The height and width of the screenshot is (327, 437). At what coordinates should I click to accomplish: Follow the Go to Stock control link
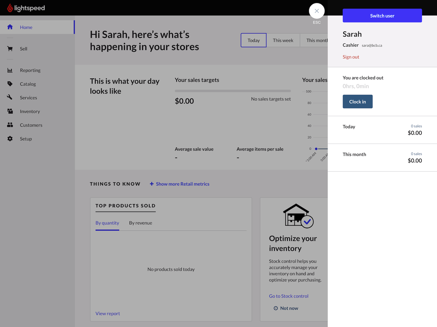(288, 296)
